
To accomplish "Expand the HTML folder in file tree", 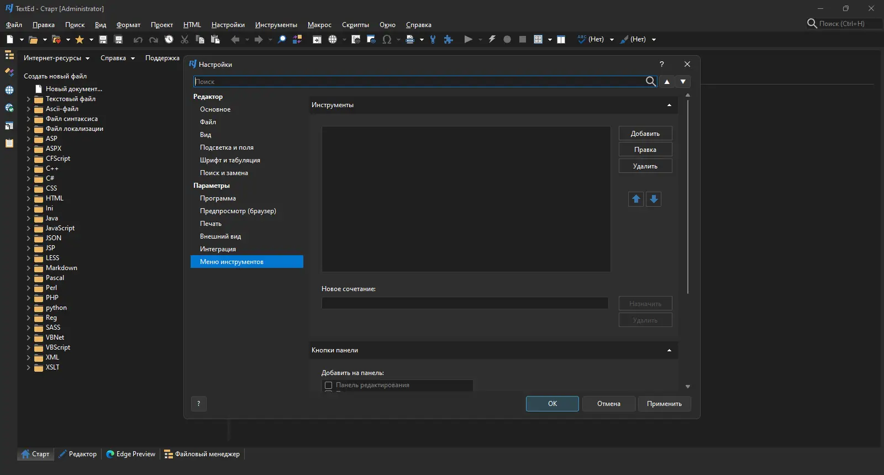I will point(28,198).
